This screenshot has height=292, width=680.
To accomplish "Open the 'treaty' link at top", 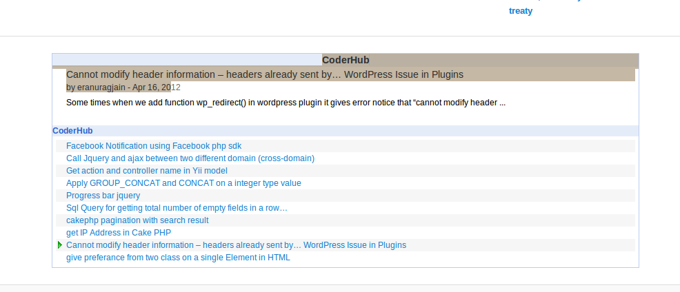I will pyautogui.click(x=521, y=11).
